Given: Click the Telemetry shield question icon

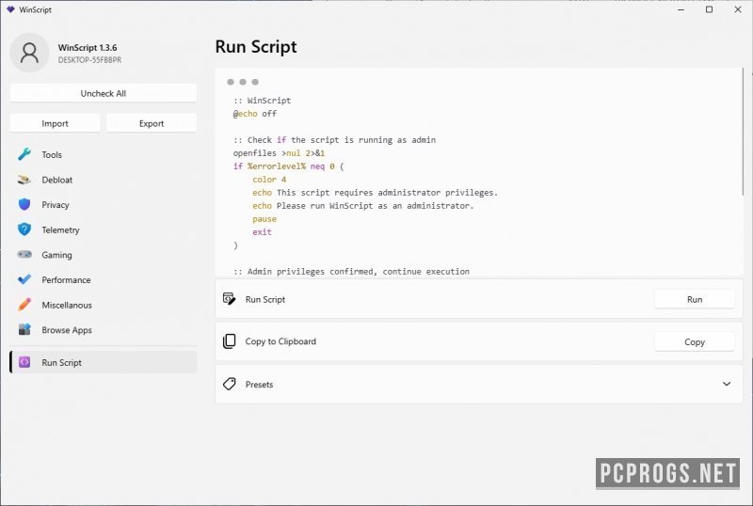Looking at the screenshot, I should pos(24,229).
